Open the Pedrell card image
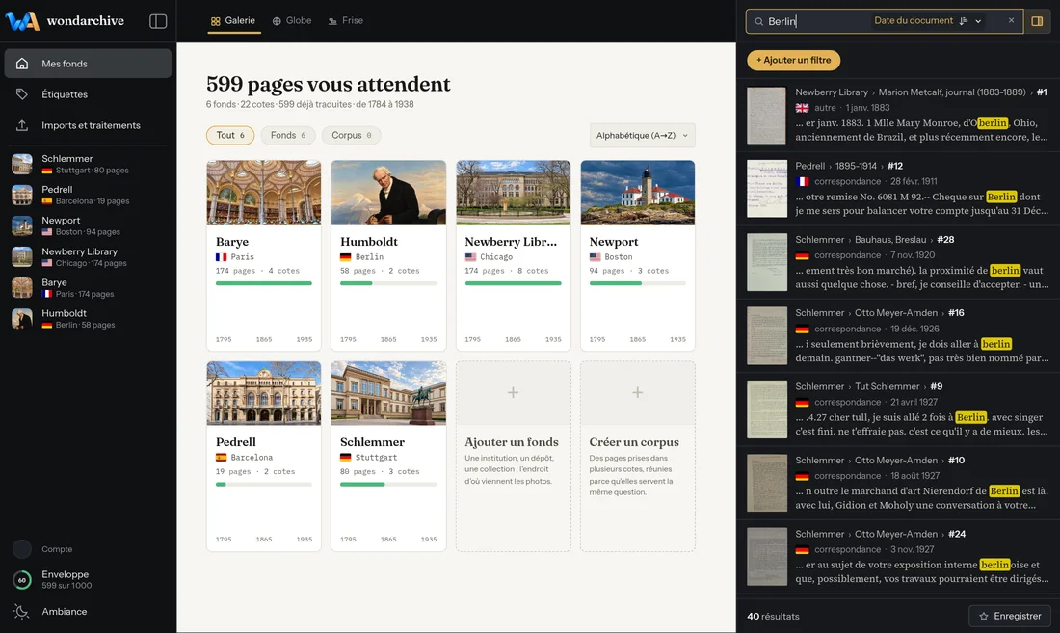 point(264,393)
